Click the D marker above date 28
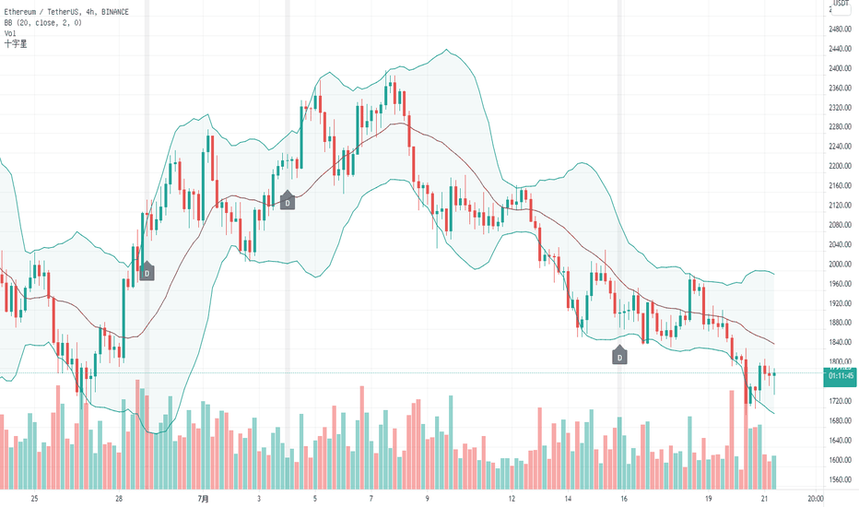Viewport: 859px width, 507px height. 147,272
